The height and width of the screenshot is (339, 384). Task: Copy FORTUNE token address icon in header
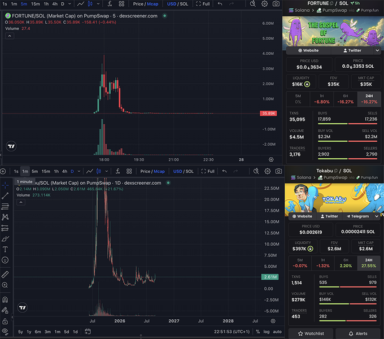[x=332, y=3]
